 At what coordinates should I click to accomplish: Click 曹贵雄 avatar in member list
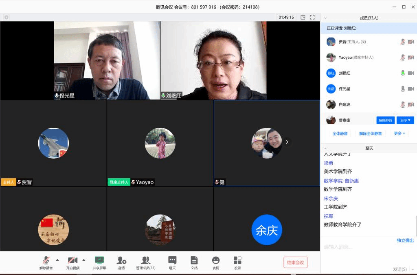(x=331, y=120)
